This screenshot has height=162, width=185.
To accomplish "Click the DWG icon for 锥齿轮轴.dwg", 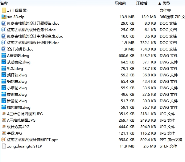I will pos(4,107).
